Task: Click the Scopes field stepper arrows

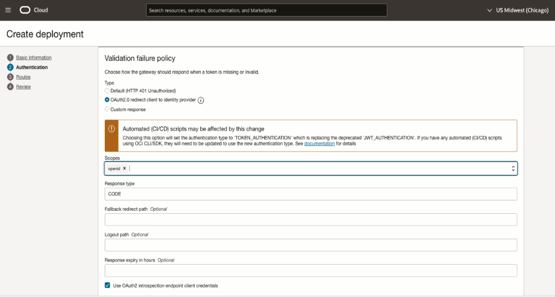Action: click(512, 168)
